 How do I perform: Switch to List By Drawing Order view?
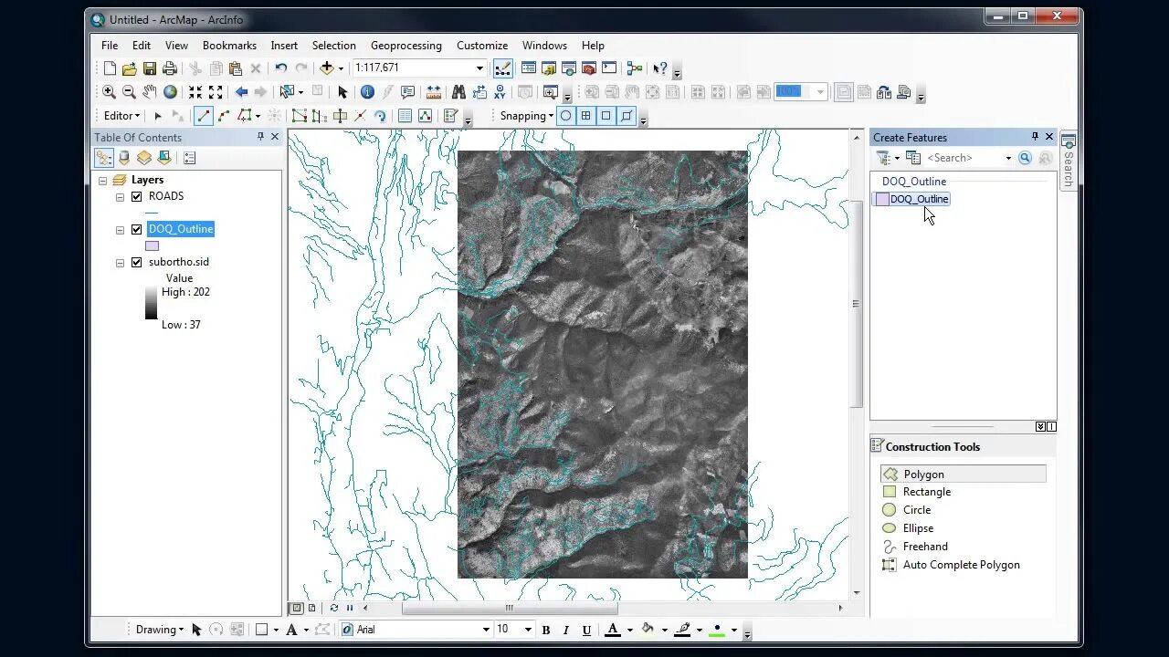[104, 158]
